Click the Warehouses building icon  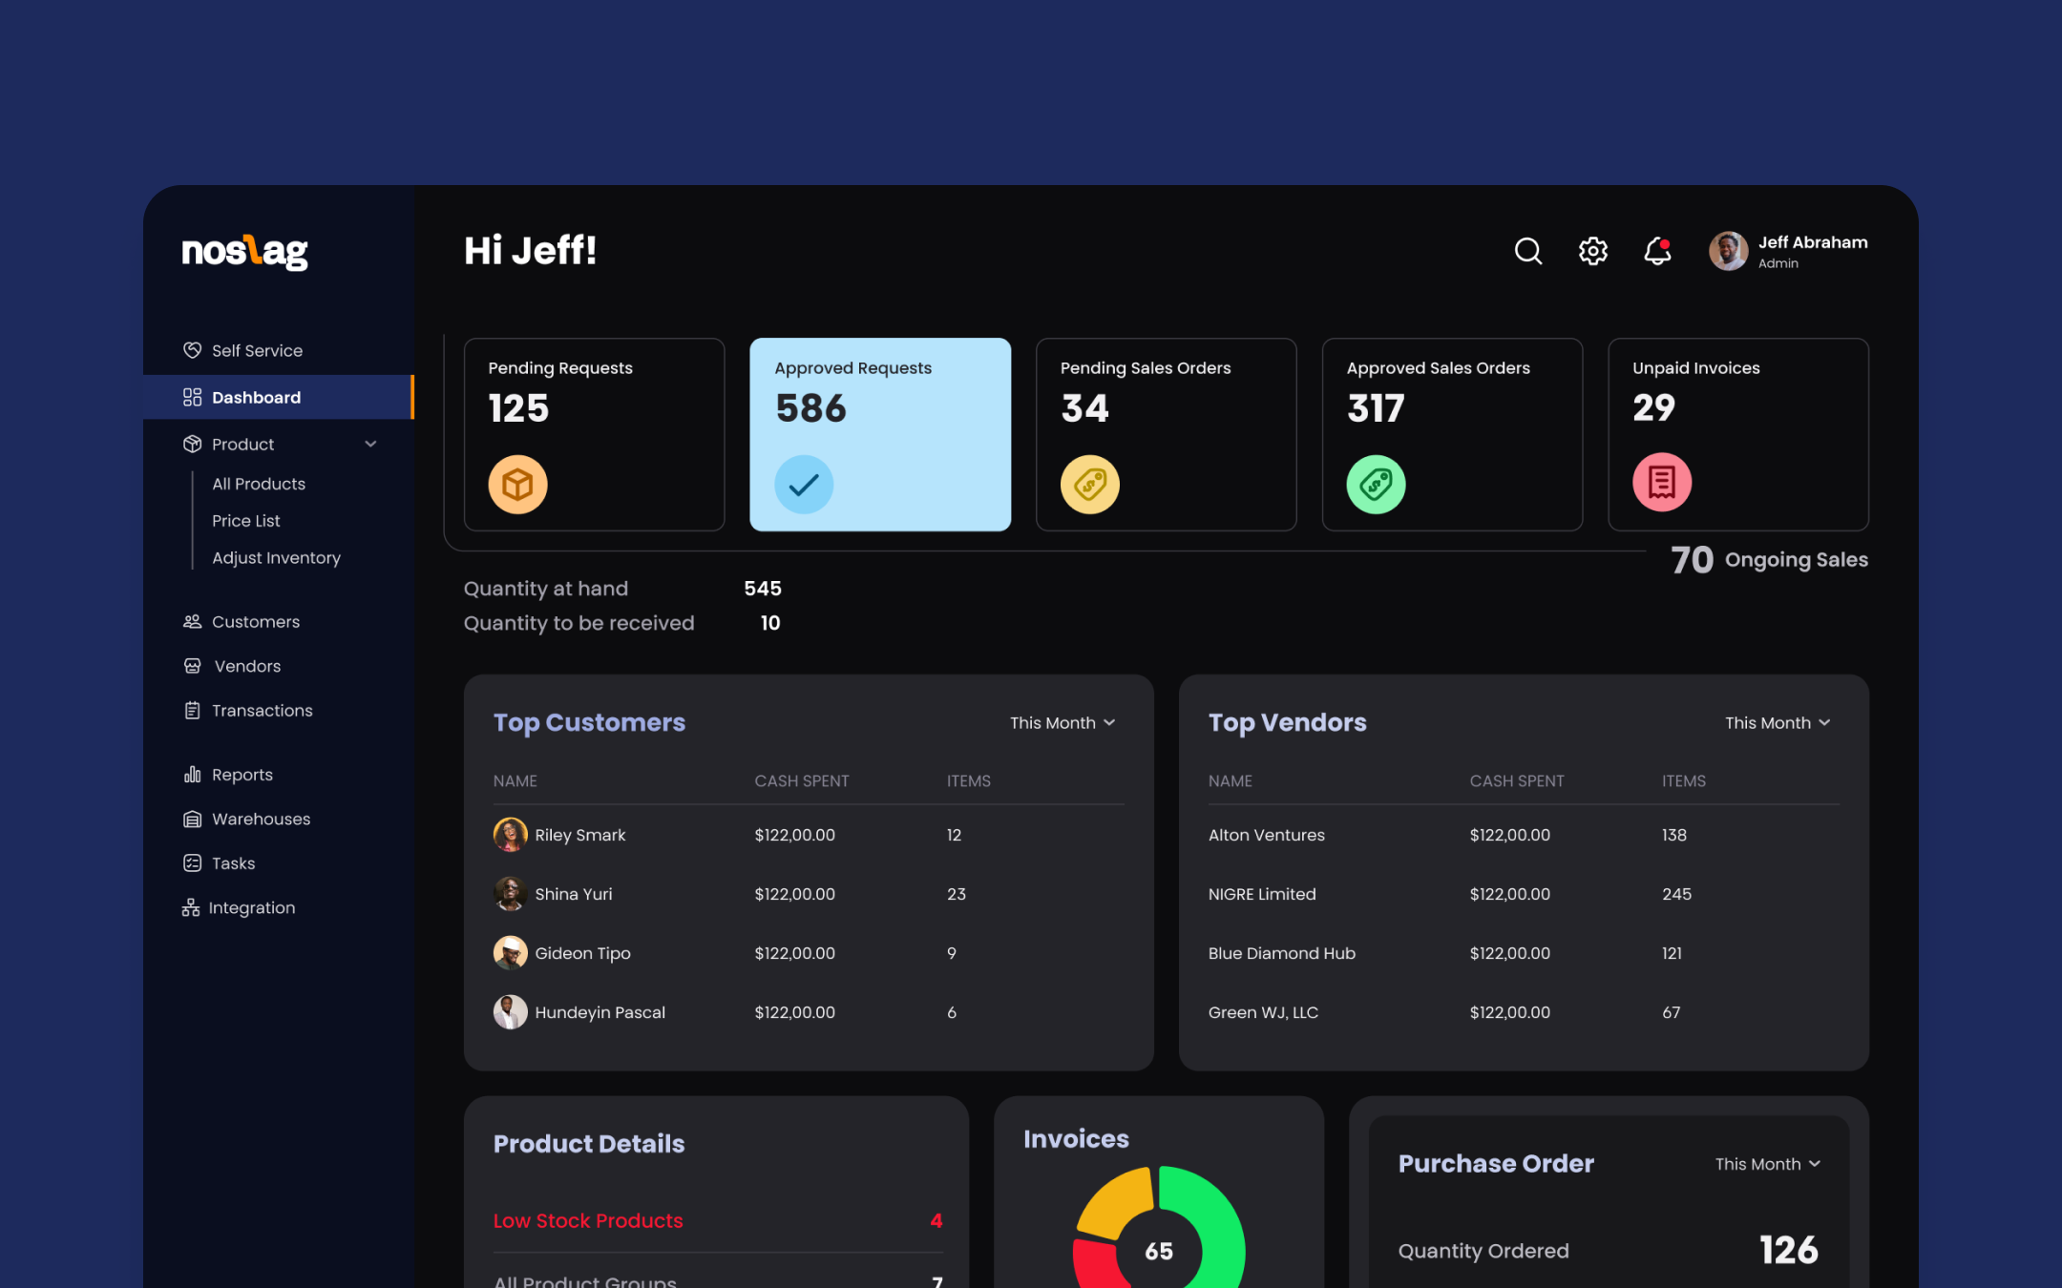click(x=192, y=819)
